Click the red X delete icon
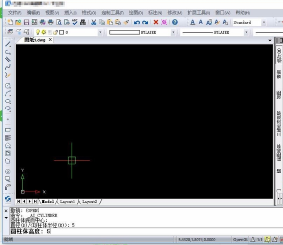Image resolution: width=283 pixels, height=245 pixels. tap(156, 22)
